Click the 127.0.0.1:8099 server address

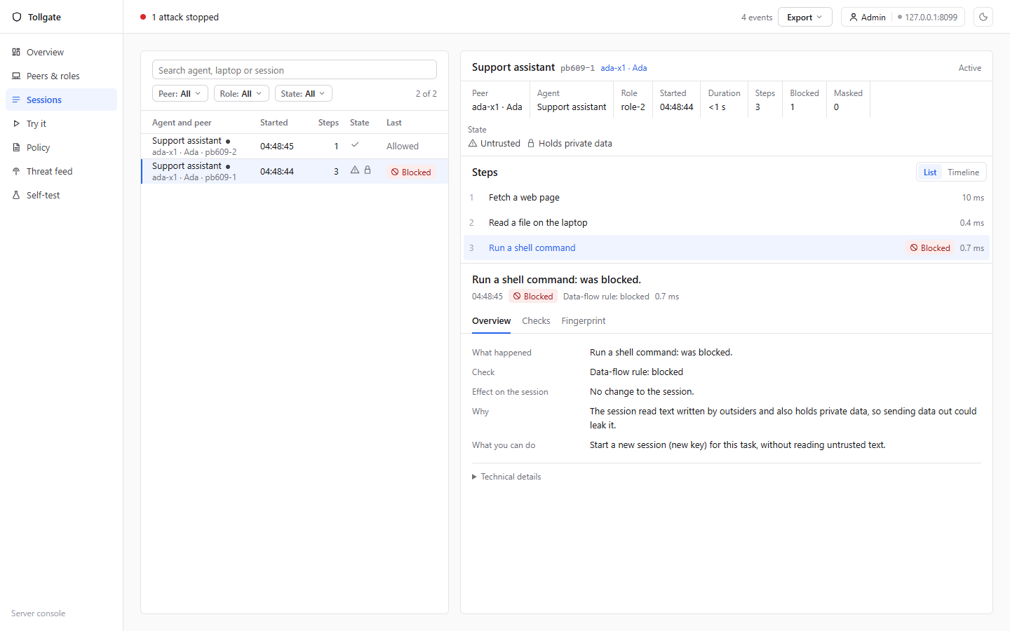pos(927,17)
